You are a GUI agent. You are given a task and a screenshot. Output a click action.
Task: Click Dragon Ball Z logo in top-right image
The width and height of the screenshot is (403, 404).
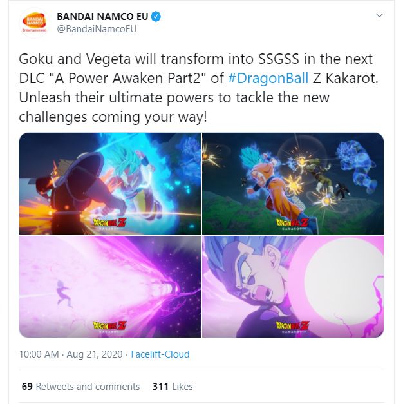pyautogui.click(x=292, y=224)
